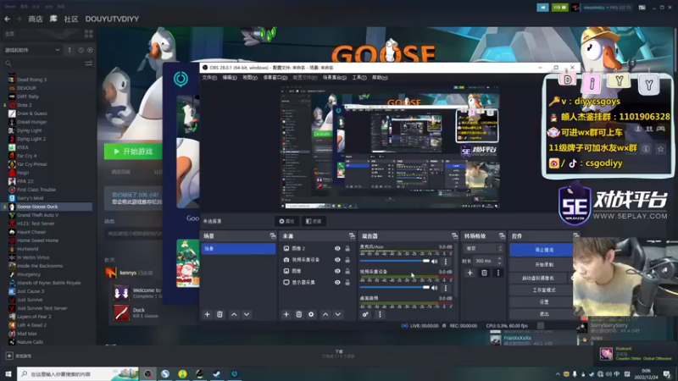678x381 pixels.
Task: Remove the selected scene with the trash icon
Action: 220,314
